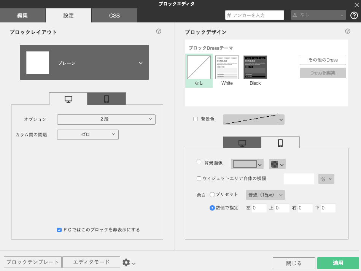Open the プレーン layout dropdown
Image resolution: width=361 pixels, height=271 pixels.
[x=84, y=62]
